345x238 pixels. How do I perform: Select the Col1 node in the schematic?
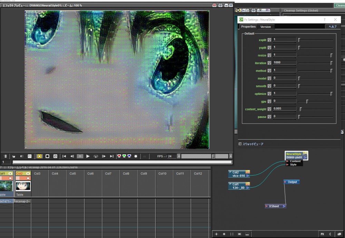[x=239, y=186]
